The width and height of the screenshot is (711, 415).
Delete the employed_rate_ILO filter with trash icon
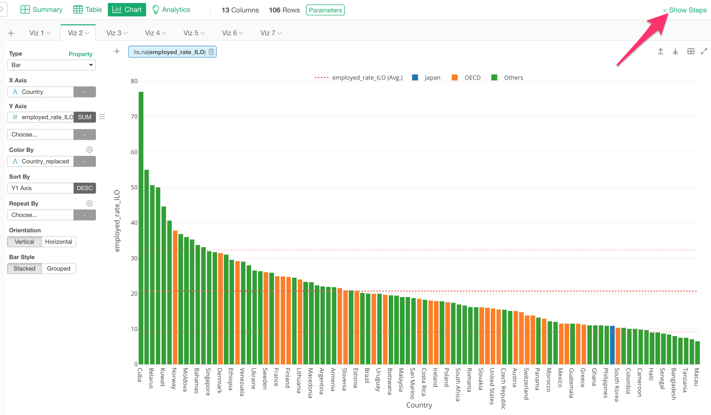point(211,52)
